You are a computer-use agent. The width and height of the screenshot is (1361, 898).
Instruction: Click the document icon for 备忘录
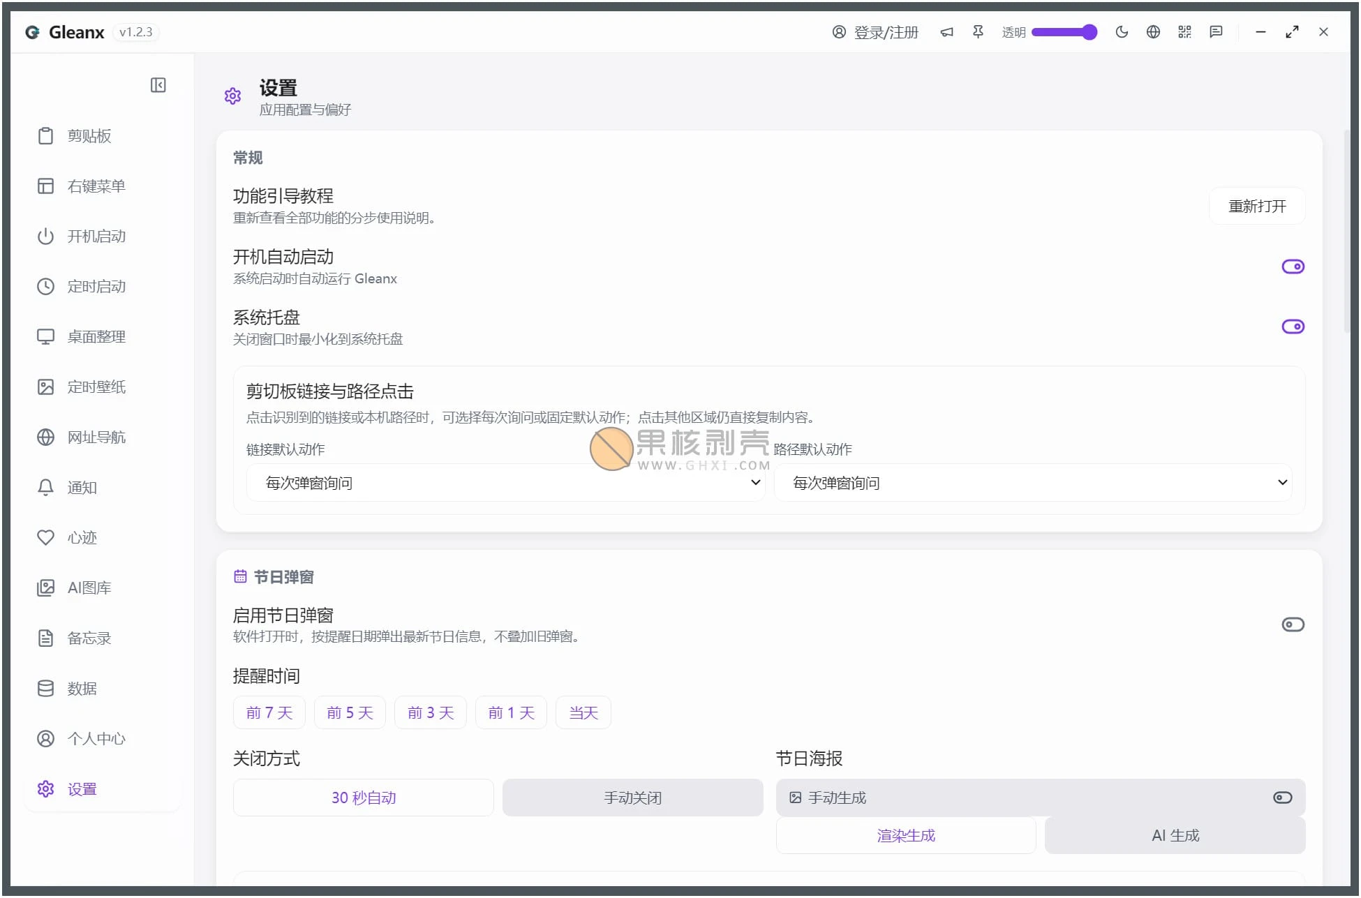(45, 638)
